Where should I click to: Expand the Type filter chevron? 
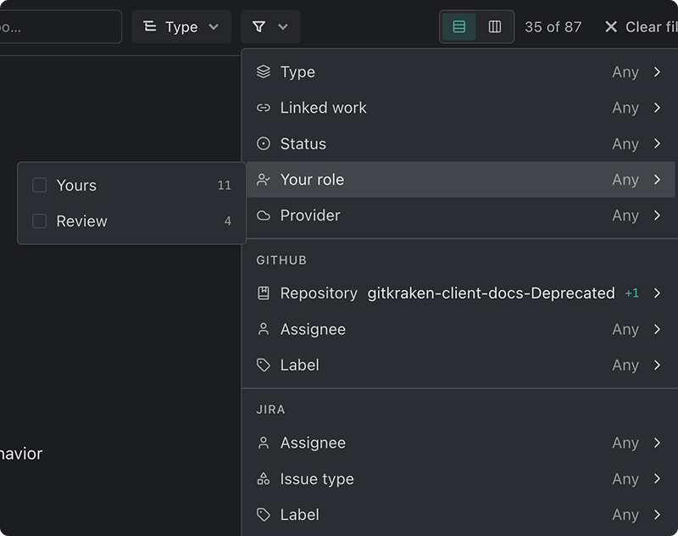pyautogui.click(x=658, y=72)
